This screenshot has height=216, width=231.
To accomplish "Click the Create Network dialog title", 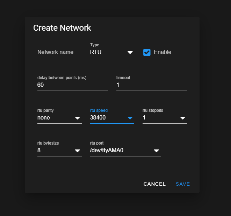I will (x=62, y=28).
